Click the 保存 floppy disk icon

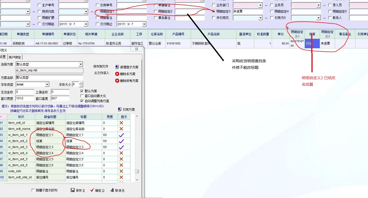(x=73, y=190)
